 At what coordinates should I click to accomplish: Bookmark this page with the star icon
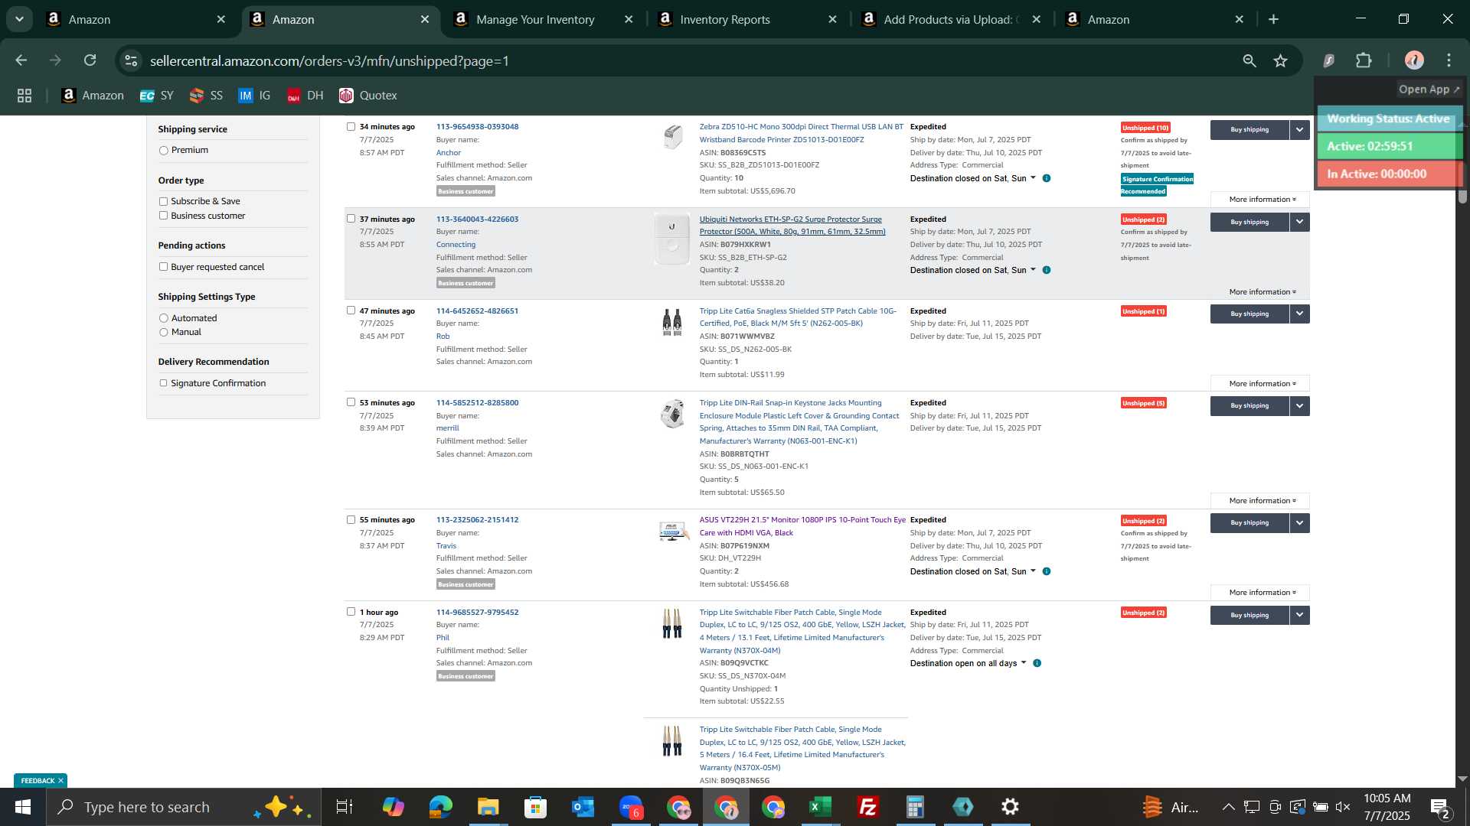coord(1281,60)
